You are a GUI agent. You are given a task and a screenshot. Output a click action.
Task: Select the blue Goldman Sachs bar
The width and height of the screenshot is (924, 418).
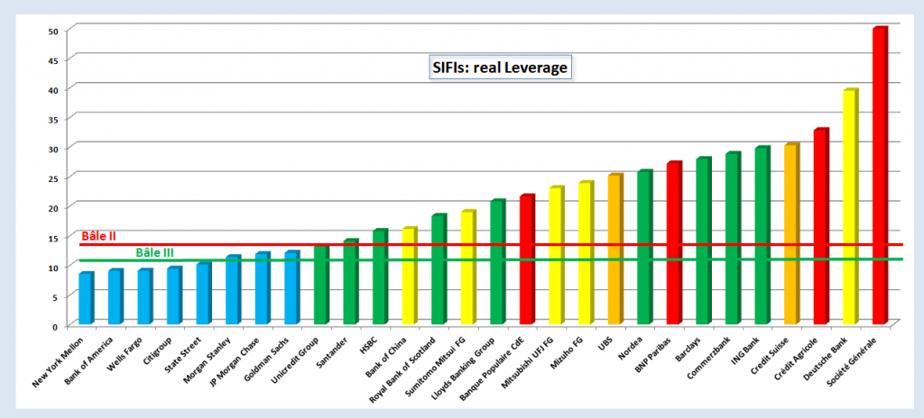pyautogui.click(x=291, y=287)
